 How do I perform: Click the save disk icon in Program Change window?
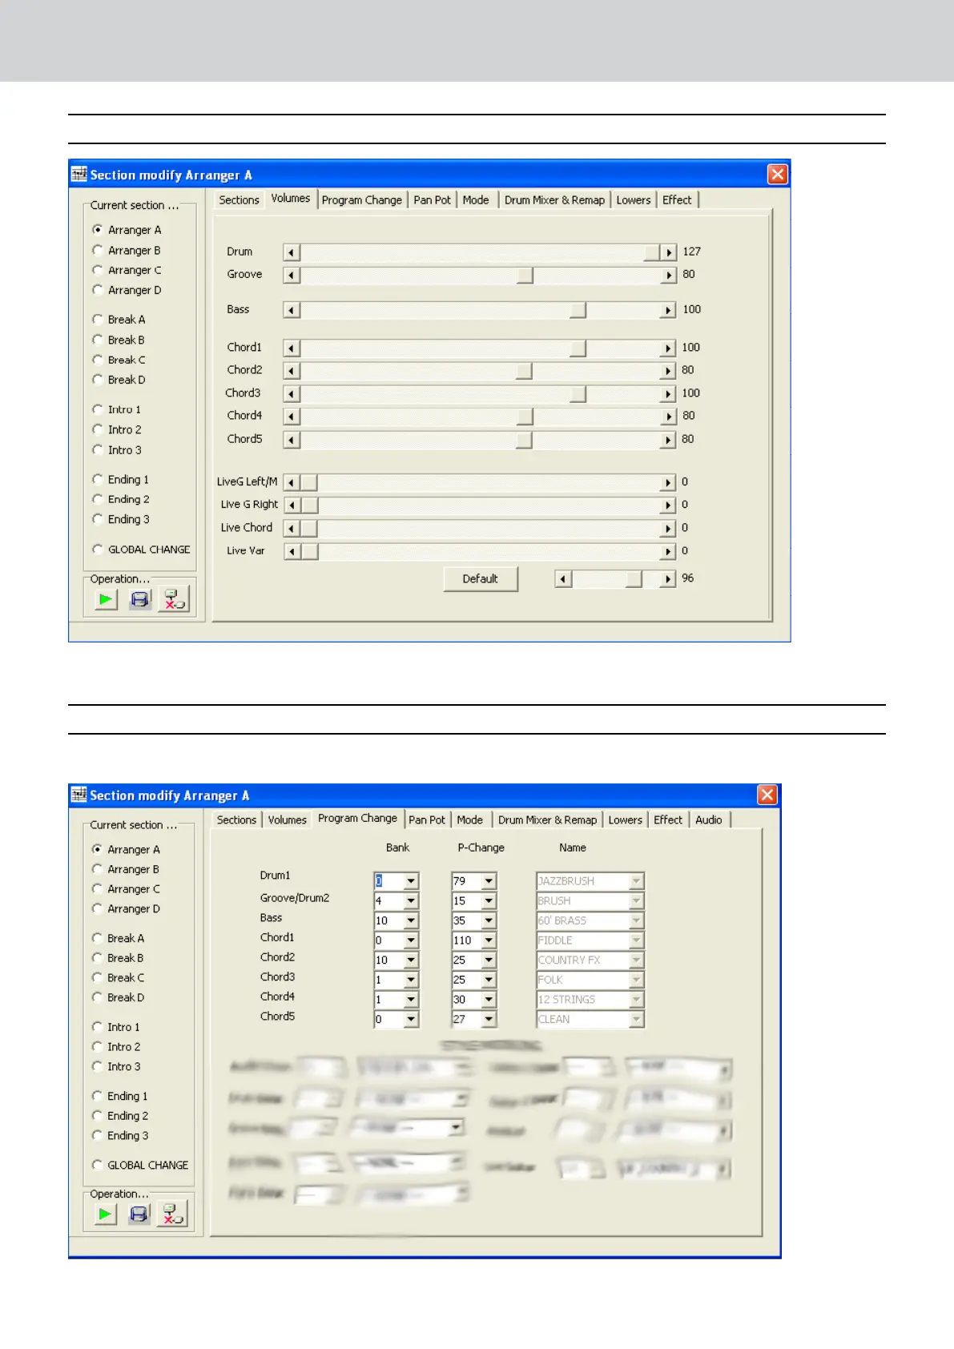click(139, 1214)
